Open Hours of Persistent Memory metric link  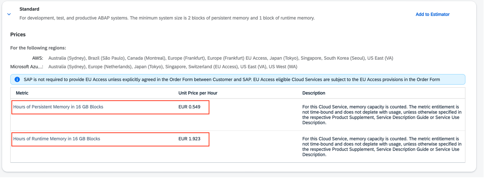(58, 107)
